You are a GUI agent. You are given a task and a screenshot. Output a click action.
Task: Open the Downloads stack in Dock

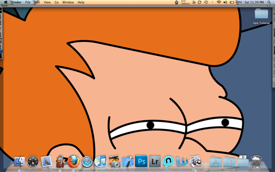pyautogui.click(x=243, y=161)
